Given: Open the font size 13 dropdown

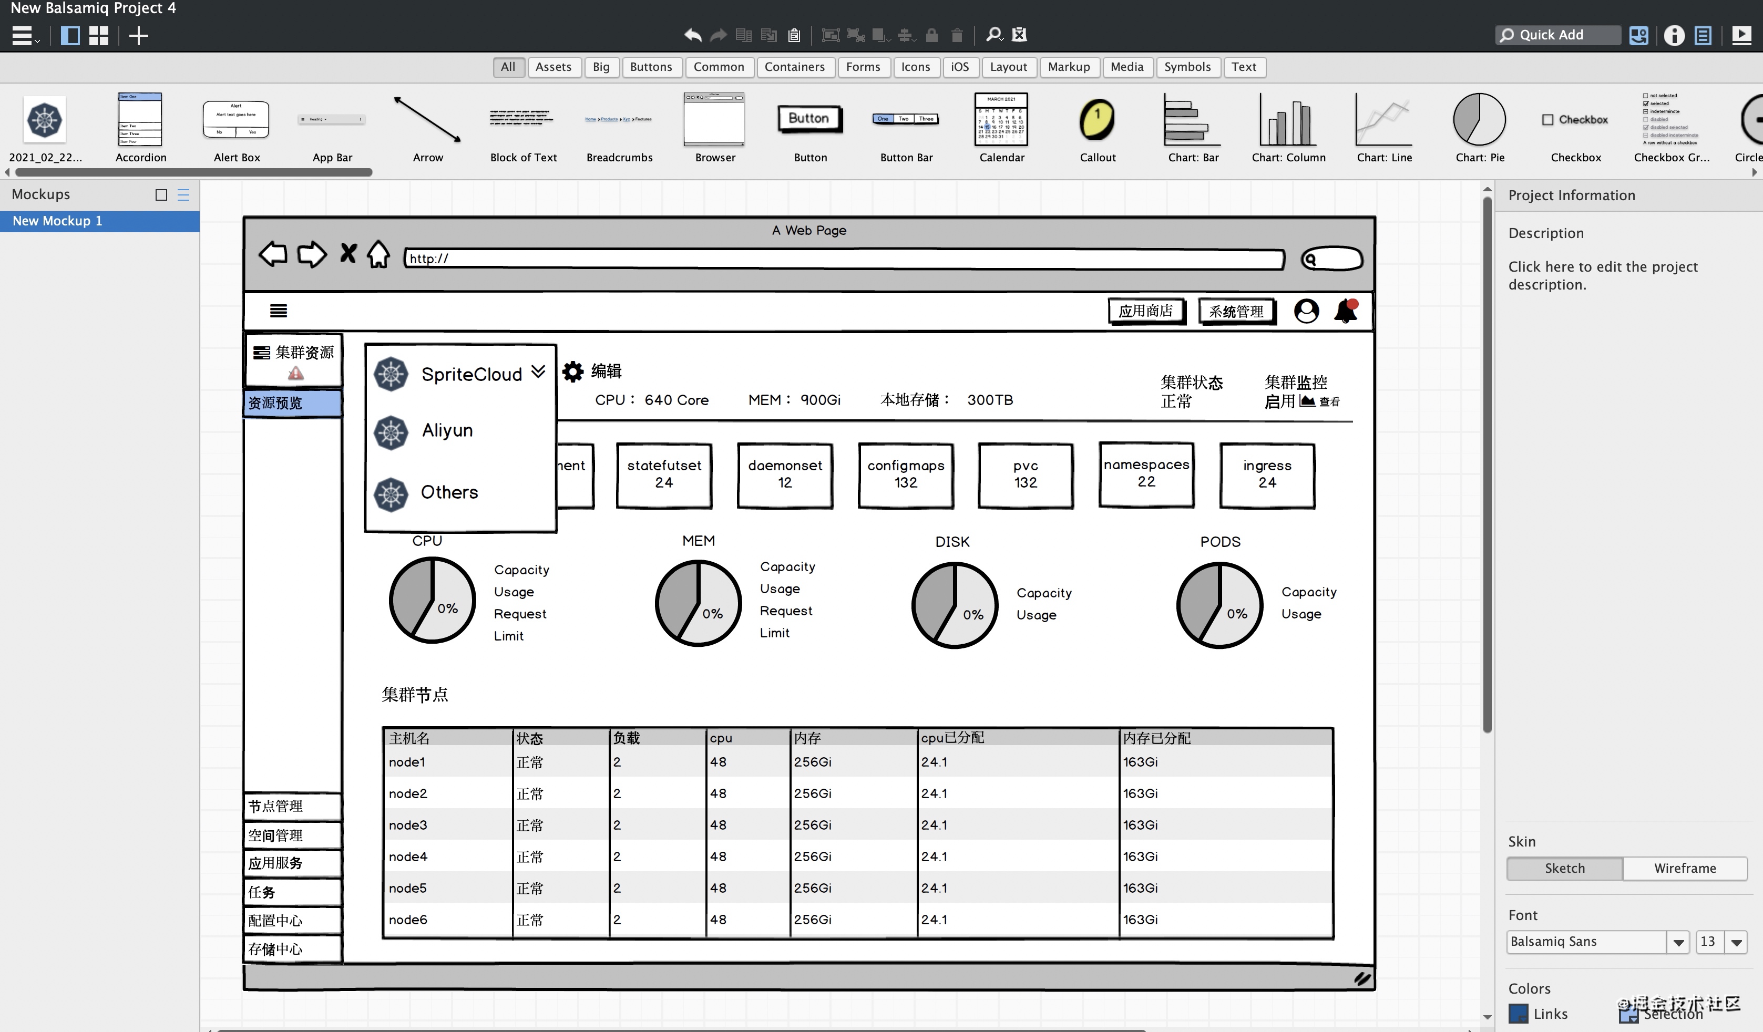Looking at the screenshot, I should 1736,943.
